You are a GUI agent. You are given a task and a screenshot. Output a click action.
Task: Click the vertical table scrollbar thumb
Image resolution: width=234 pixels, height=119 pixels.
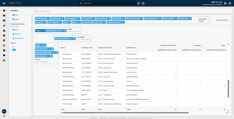228,88
